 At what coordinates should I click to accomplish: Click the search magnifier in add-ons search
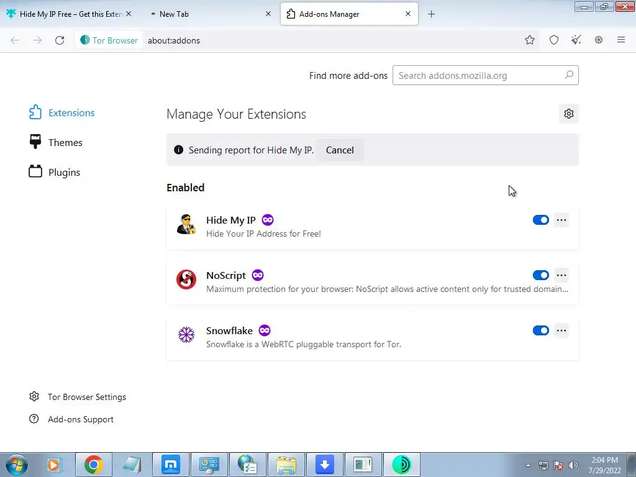[569, 75]
